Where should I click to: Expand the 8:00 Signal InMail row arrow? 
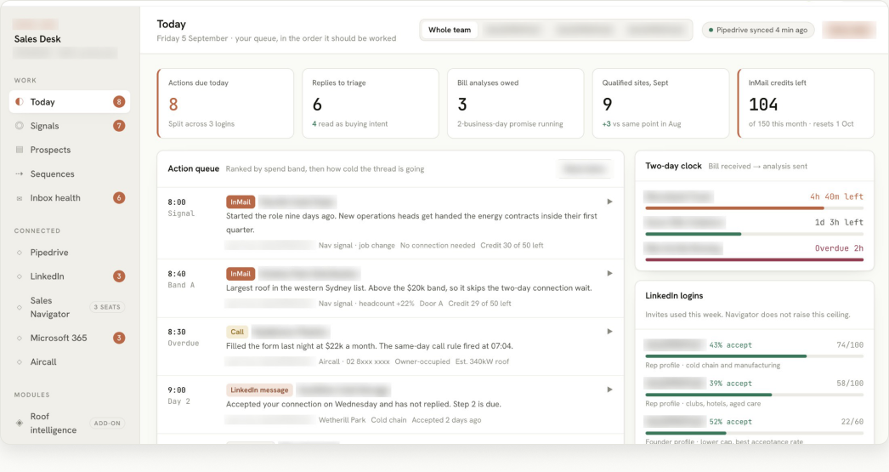click(x=609, y=202)
